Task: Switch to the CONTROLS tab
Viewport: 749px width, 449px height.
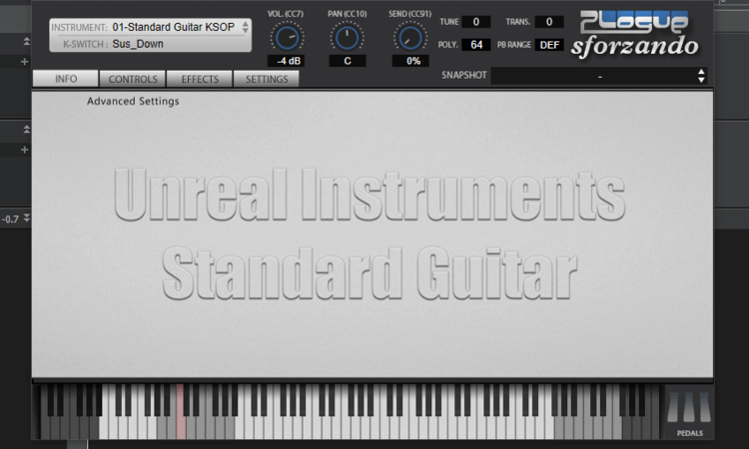Action: (x=132, y=79)
